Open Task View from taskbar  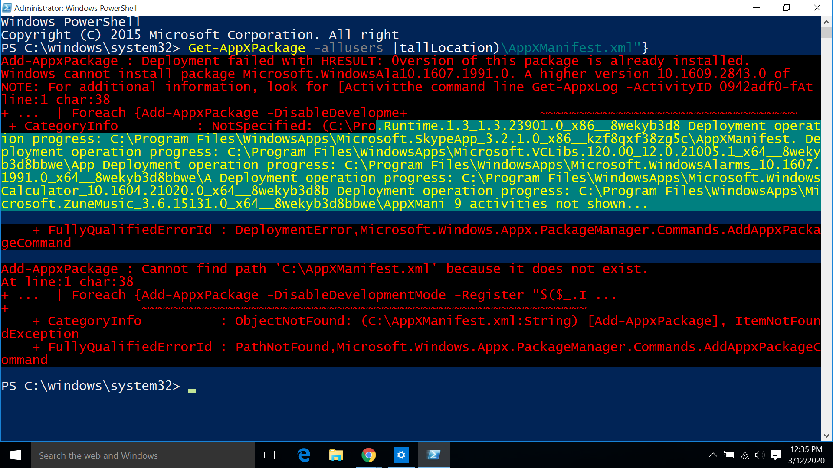tap(271, 455)
